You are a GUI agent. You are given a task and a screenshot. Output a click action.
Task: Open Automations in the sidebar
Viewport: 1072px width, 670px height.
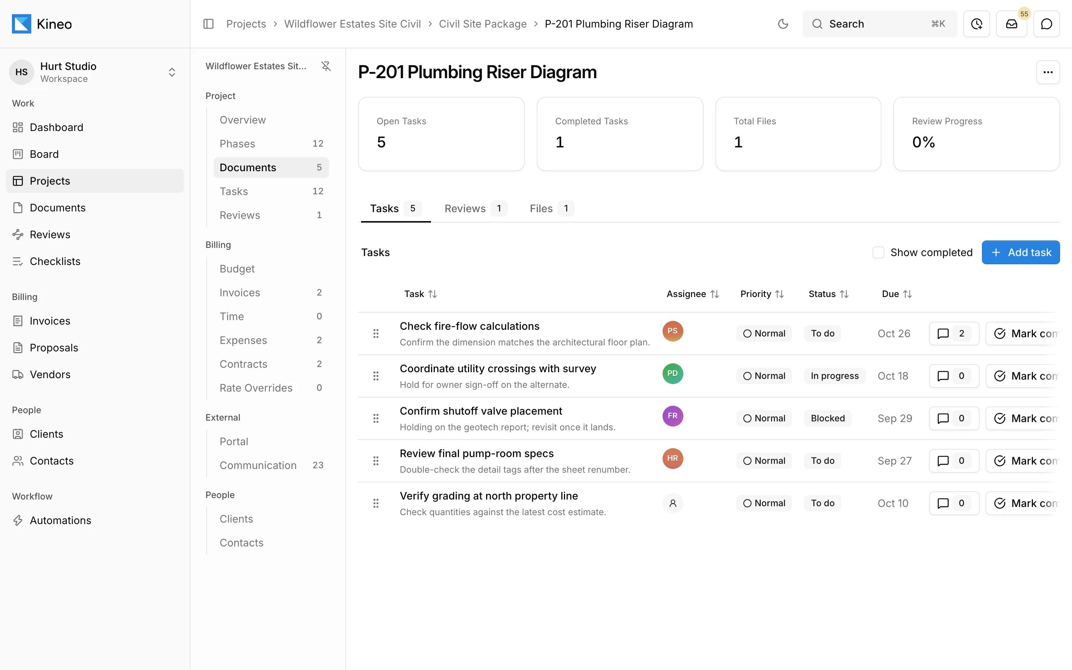(x=95, y=521)
